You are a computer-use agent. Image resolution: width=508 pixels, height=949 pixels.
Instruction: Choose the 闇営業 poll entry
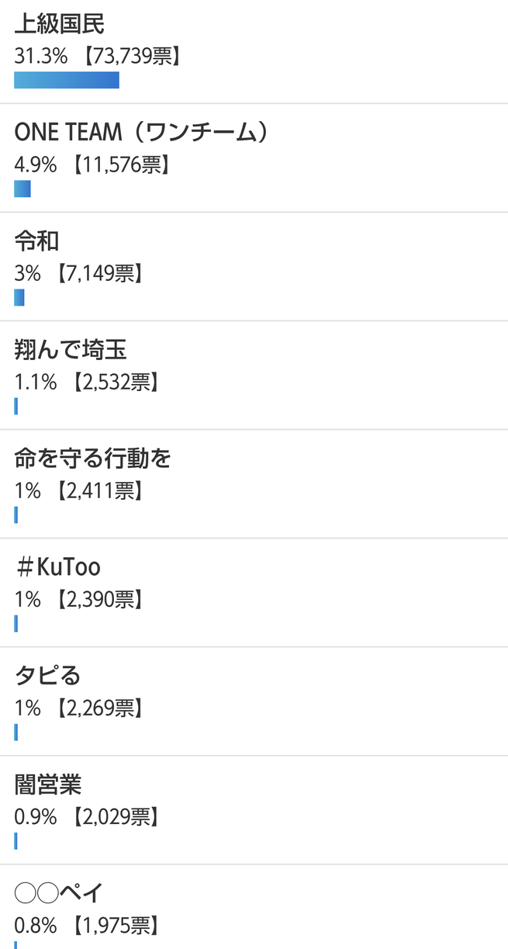tap(48, 784)
